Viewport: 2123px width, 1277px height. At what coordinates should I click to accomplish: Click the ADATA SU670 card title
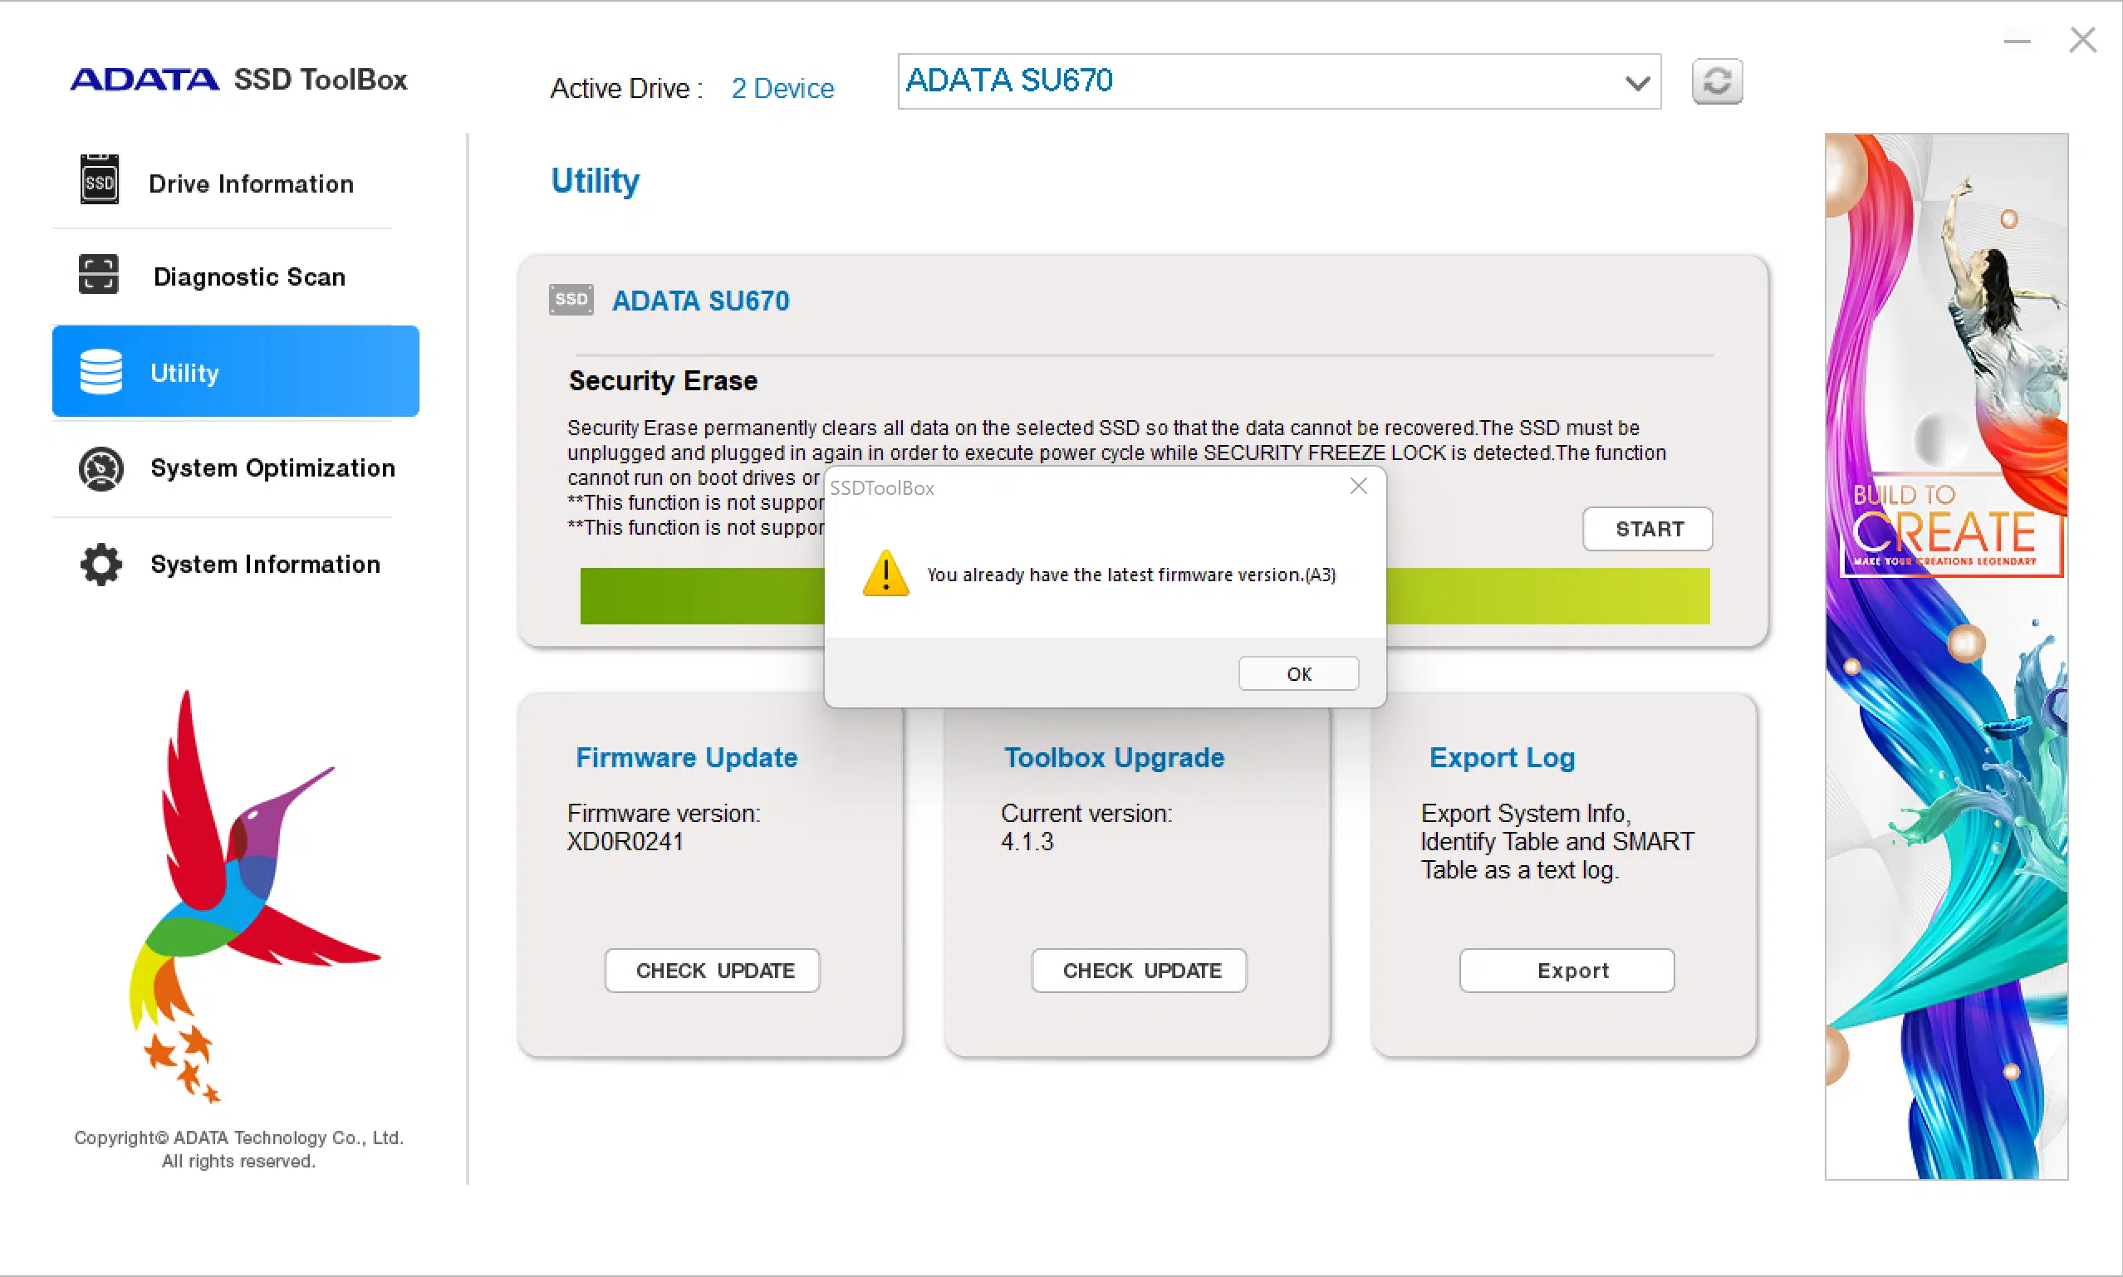[700, 301]
